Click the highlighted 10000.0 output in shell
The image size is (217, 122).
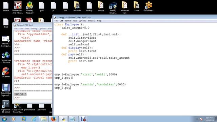[x=20, y=94]
